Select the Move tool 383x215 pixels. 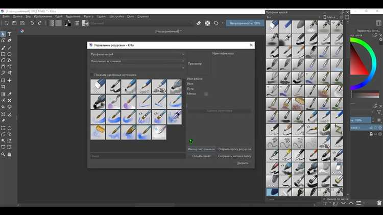coord(9,80)
